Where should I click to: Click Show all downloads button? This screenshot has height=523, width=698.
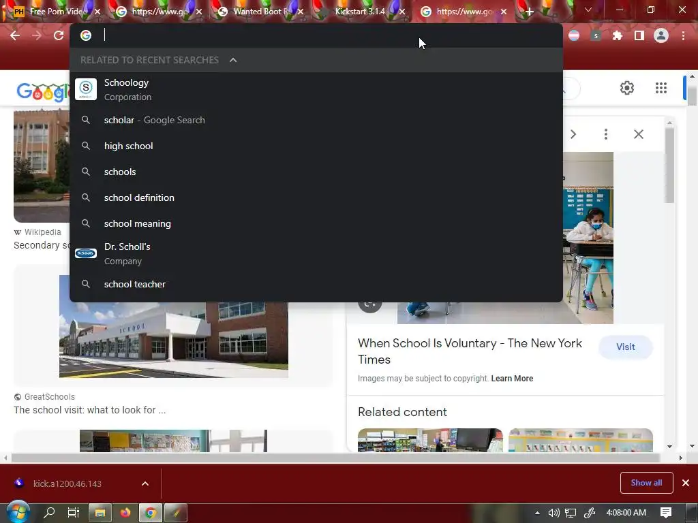tap(646, 483)
